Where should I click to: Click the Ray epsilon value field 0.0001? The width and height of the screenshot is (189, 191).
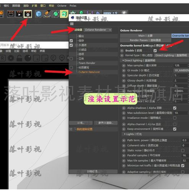coord(181,91)
